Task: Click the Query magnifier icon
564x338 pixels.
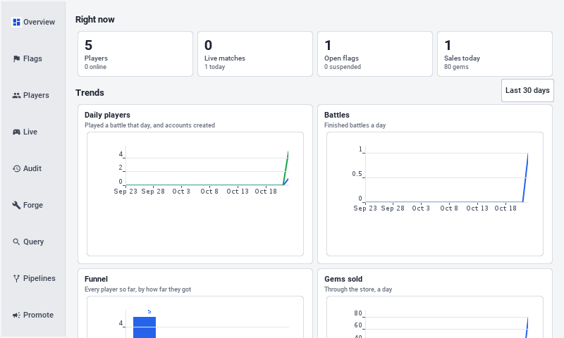Action: coord(16,242)
